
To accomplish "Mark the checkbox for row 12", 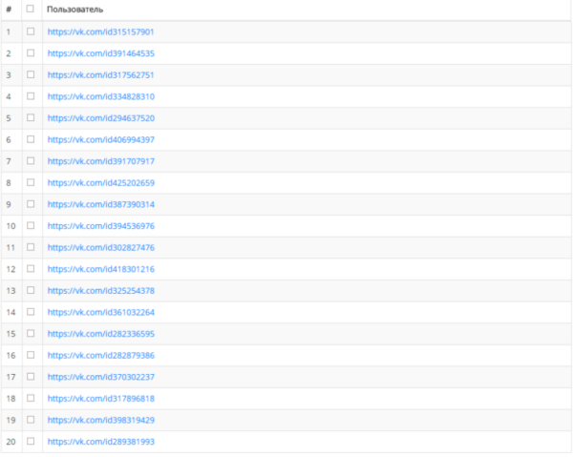I will click(31, 269).
